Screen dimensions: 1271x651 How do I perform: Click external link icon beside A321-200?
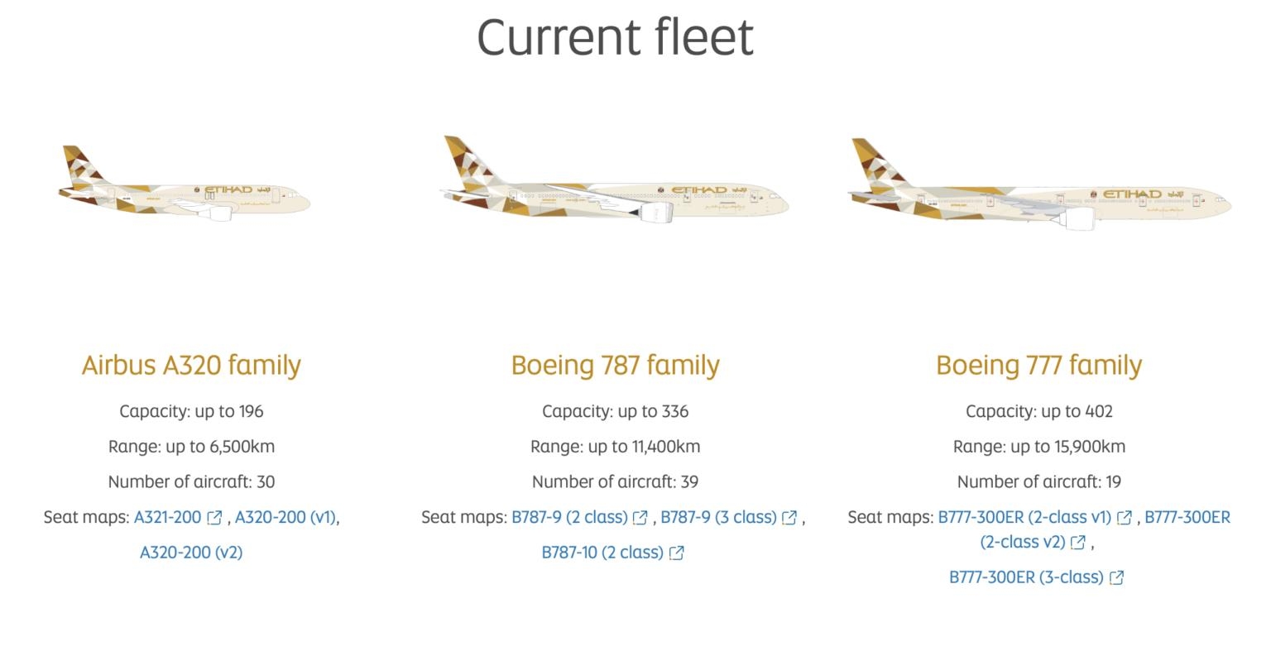(214, 518)
